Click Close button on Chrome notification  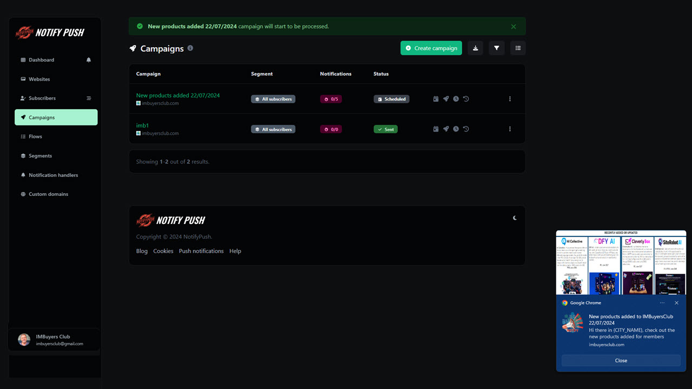(x=621, y=361)
